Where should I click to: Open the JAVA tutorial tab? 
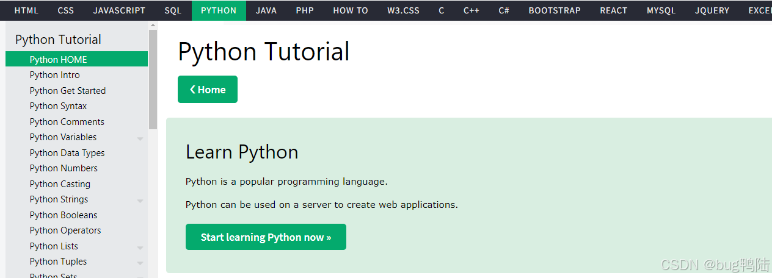pos(266,10)
